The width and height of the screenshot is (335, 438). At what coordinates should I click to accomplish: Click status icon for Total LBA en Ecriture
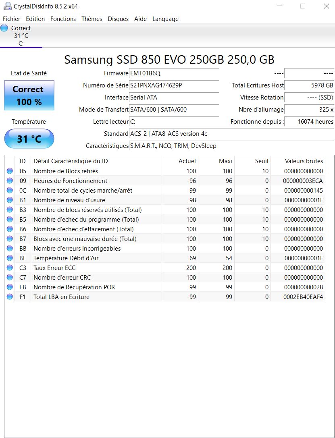(x=10, y=297)
